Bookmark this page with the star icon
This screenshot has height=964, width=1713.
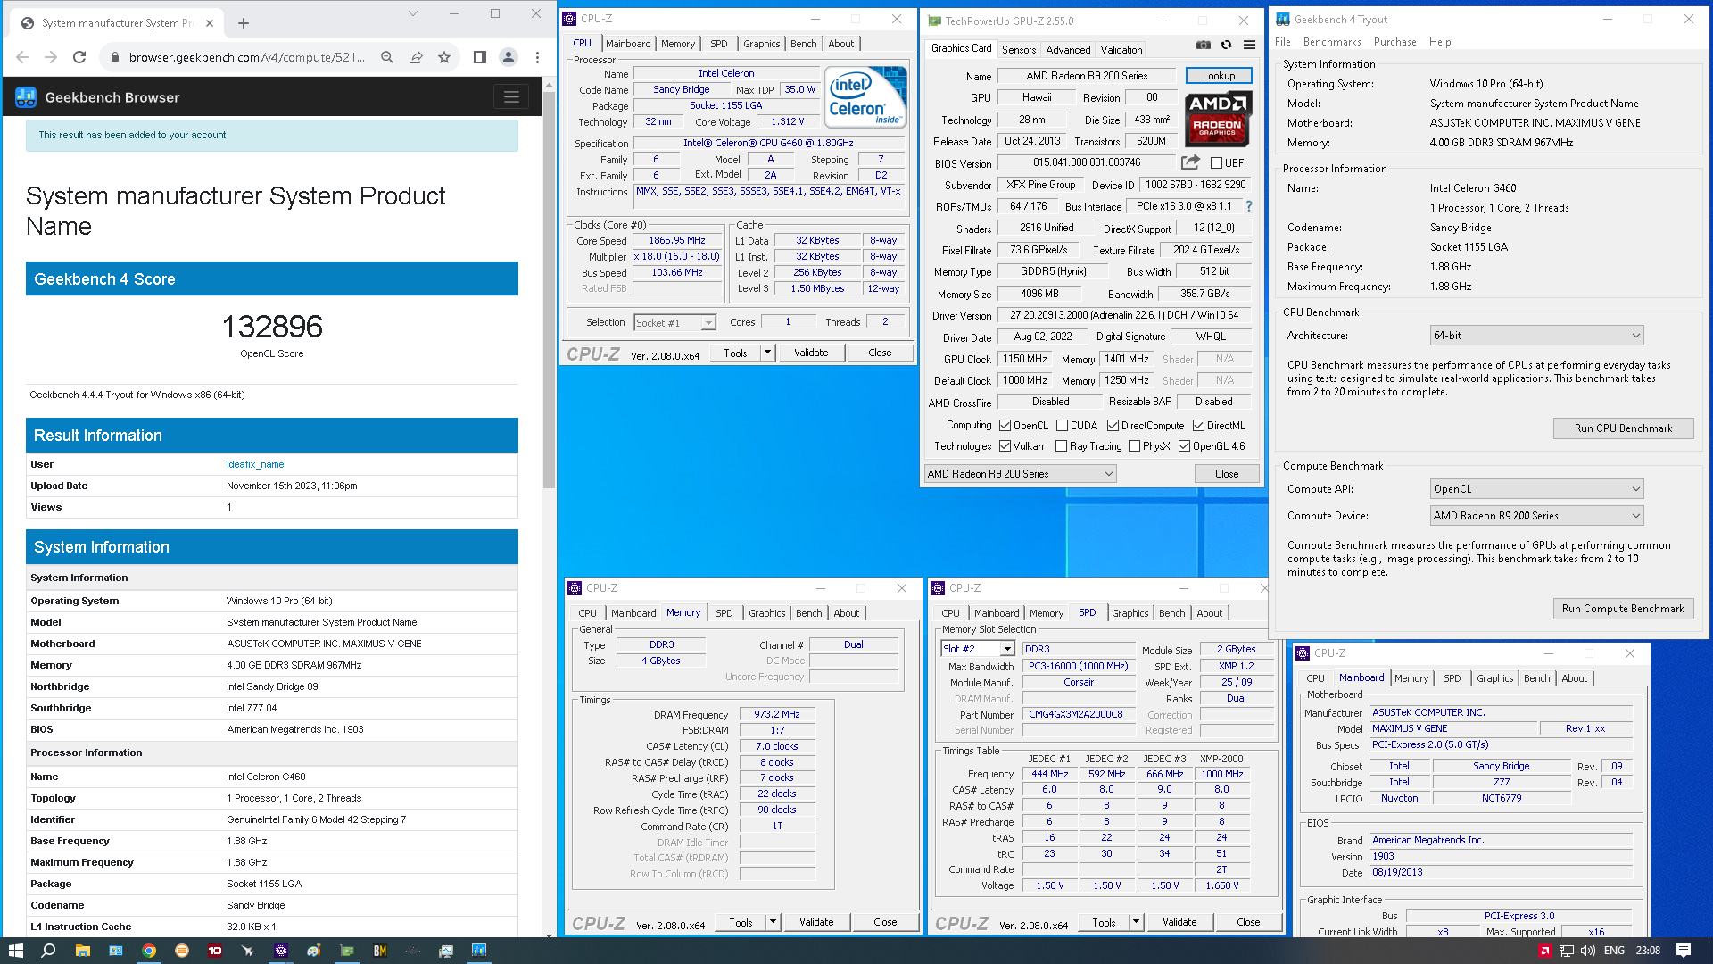pos(444,57)
